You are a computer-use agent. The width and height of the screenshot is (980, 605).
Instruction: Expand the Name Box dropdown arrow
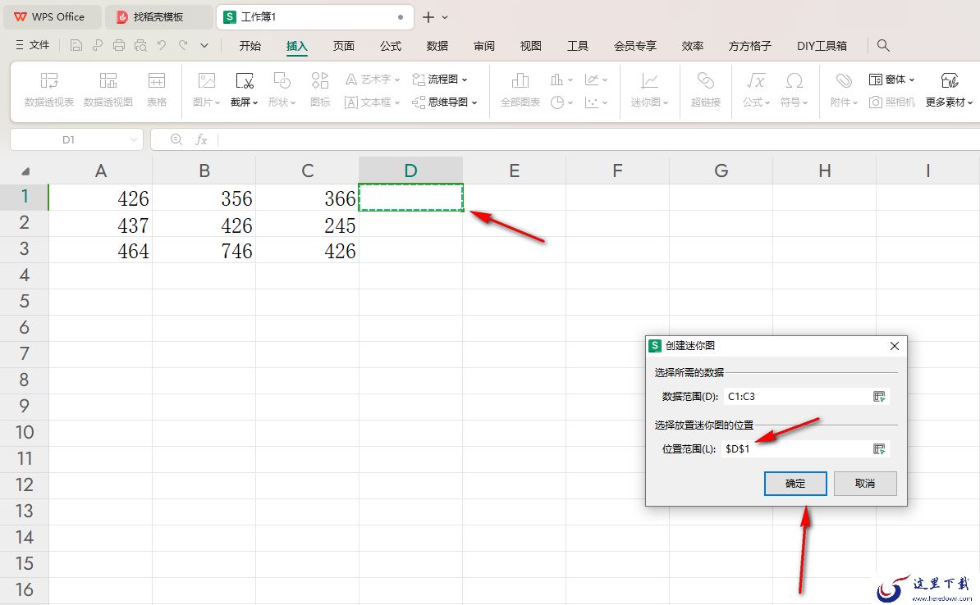pyautogui.click(x=133, y=140)
